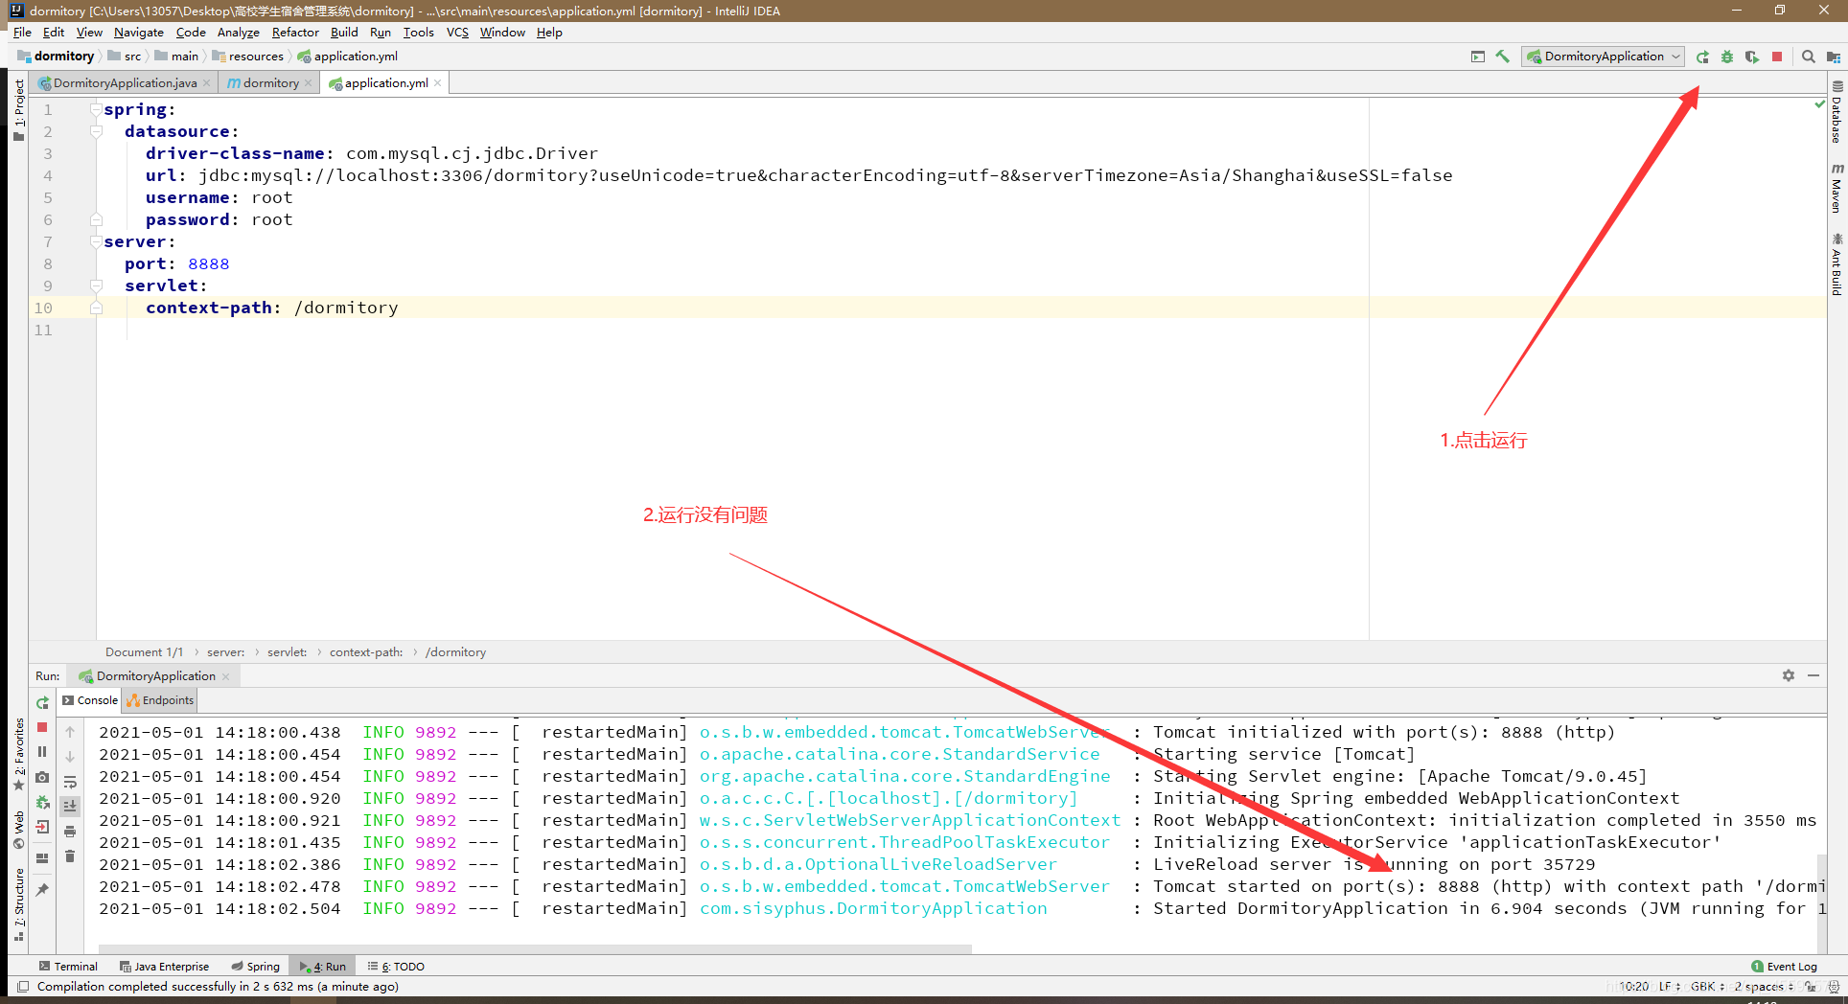Open the Event Log
This screenshot has height=1004, width=1848.
(x=1784, y=967)
